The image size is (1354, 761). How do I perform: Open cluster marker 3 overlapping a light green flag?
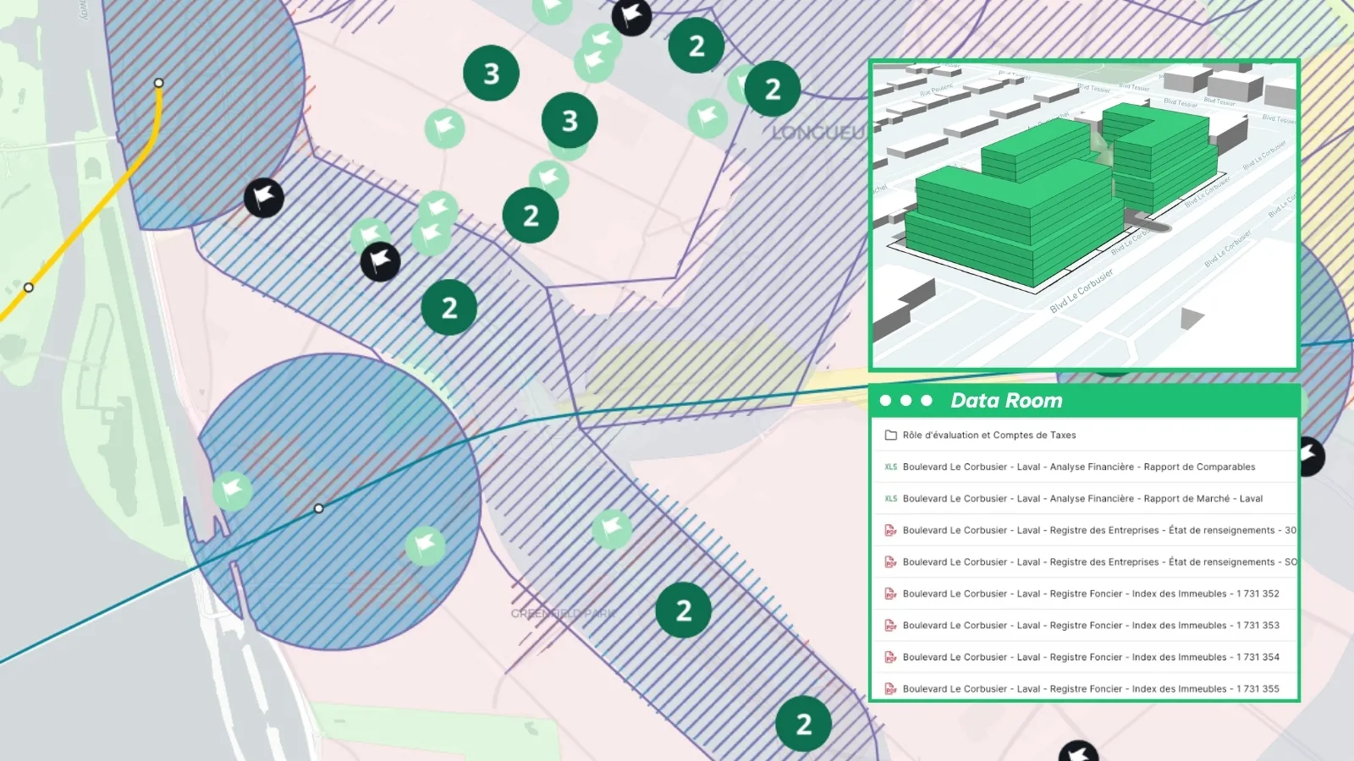tap(570, 121)
